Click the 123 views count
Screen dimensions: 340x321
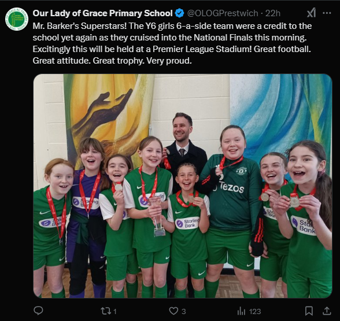[255, 312]
